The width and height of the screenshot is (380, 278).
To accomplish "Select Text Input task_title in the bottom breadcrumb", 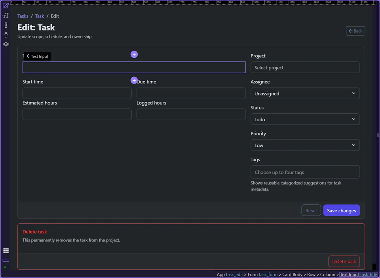I will tap(358, 274).
